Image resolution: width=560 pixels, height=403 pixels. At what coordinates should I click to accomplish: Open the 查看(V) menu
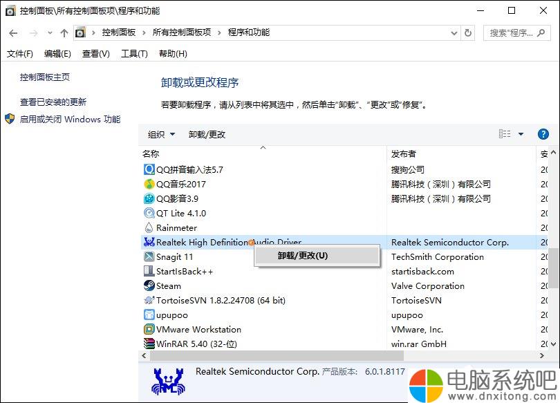(95, 53)
